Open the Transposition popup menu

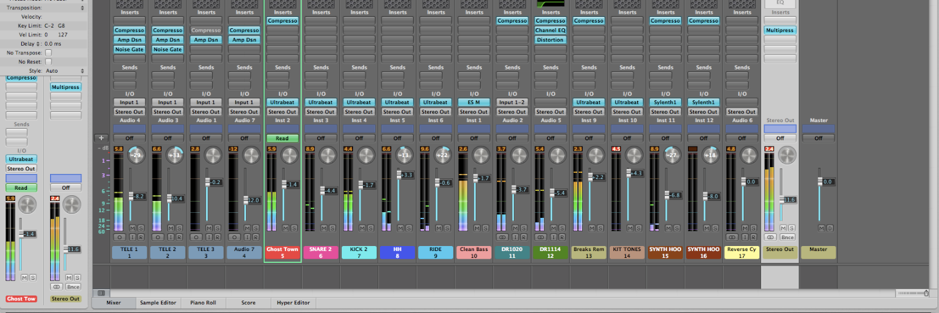pyautogui.click(x=66, y=8)
